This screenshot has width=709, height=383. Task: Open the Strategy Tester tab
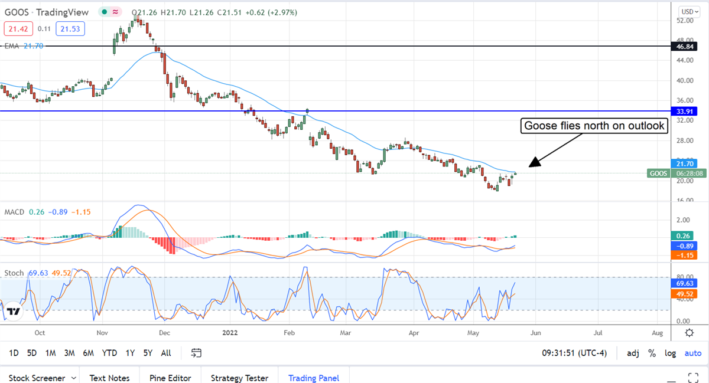(x=239, y=378)
